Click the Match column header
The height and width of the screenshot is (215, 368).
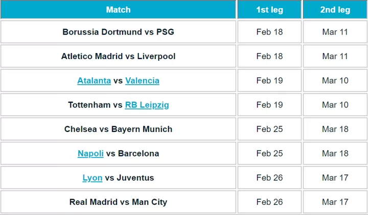(118, 10)
